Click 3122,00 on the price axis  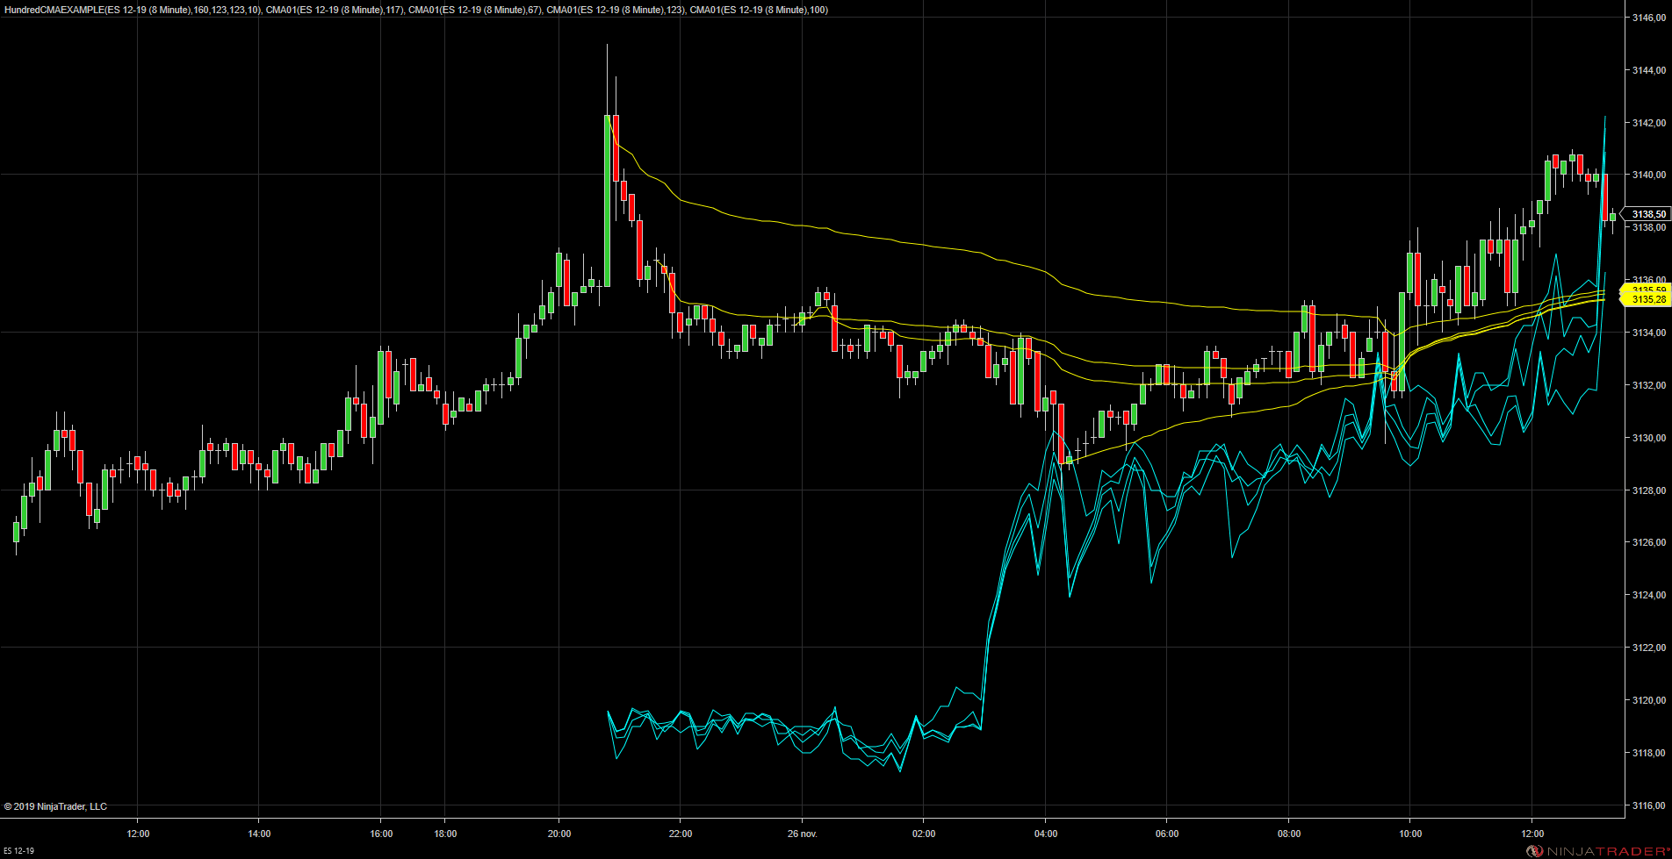[1648, 648]
